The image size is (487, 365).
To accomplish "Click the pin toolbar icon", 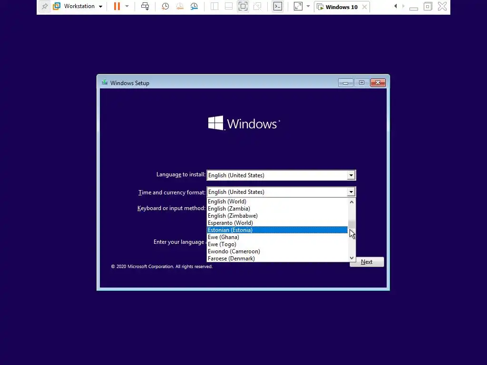I will (x=44, y=6).
